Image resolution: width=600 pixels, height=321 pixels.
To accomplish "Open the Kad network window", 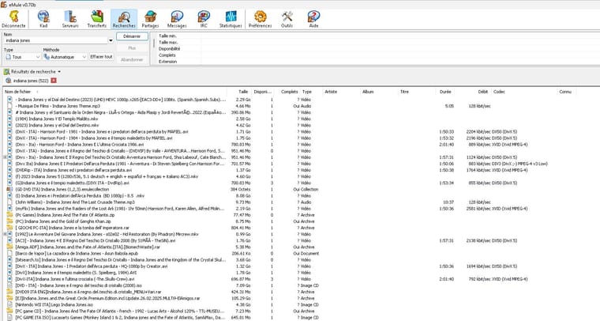I will tap(43, 17).
